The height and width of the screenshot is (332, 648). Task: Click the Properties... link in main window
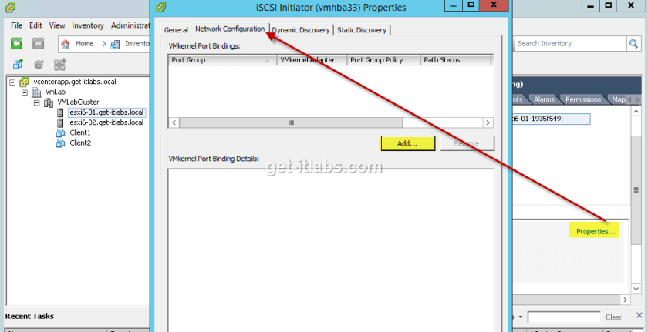[596, 232]
